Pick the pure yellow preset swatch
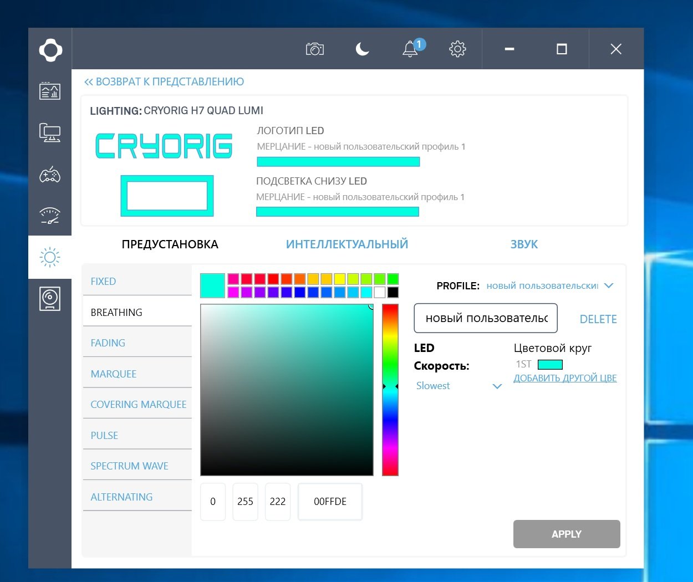This screenshot has height=582, width=693. tap(340, 279)
